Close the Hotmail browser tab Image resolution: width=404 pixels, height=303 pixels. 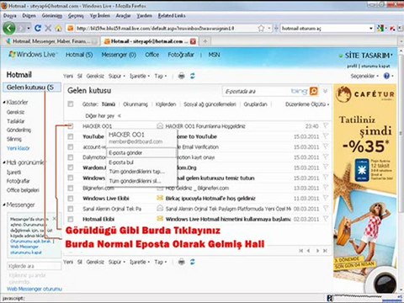point(193,41)
